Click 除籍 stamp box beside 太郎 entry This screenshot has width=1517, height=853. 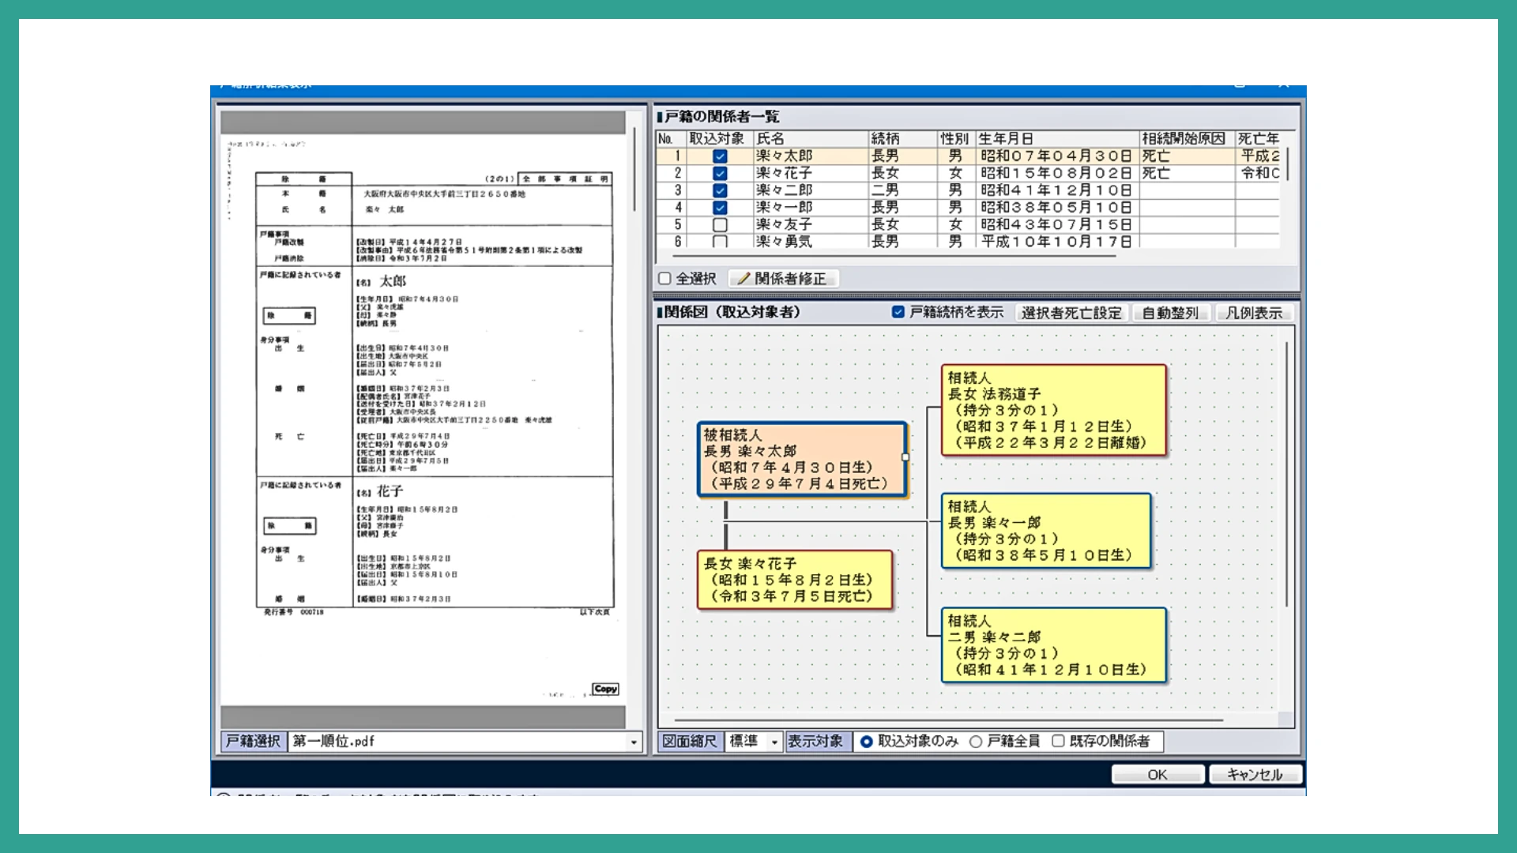(x=289, y=316)
